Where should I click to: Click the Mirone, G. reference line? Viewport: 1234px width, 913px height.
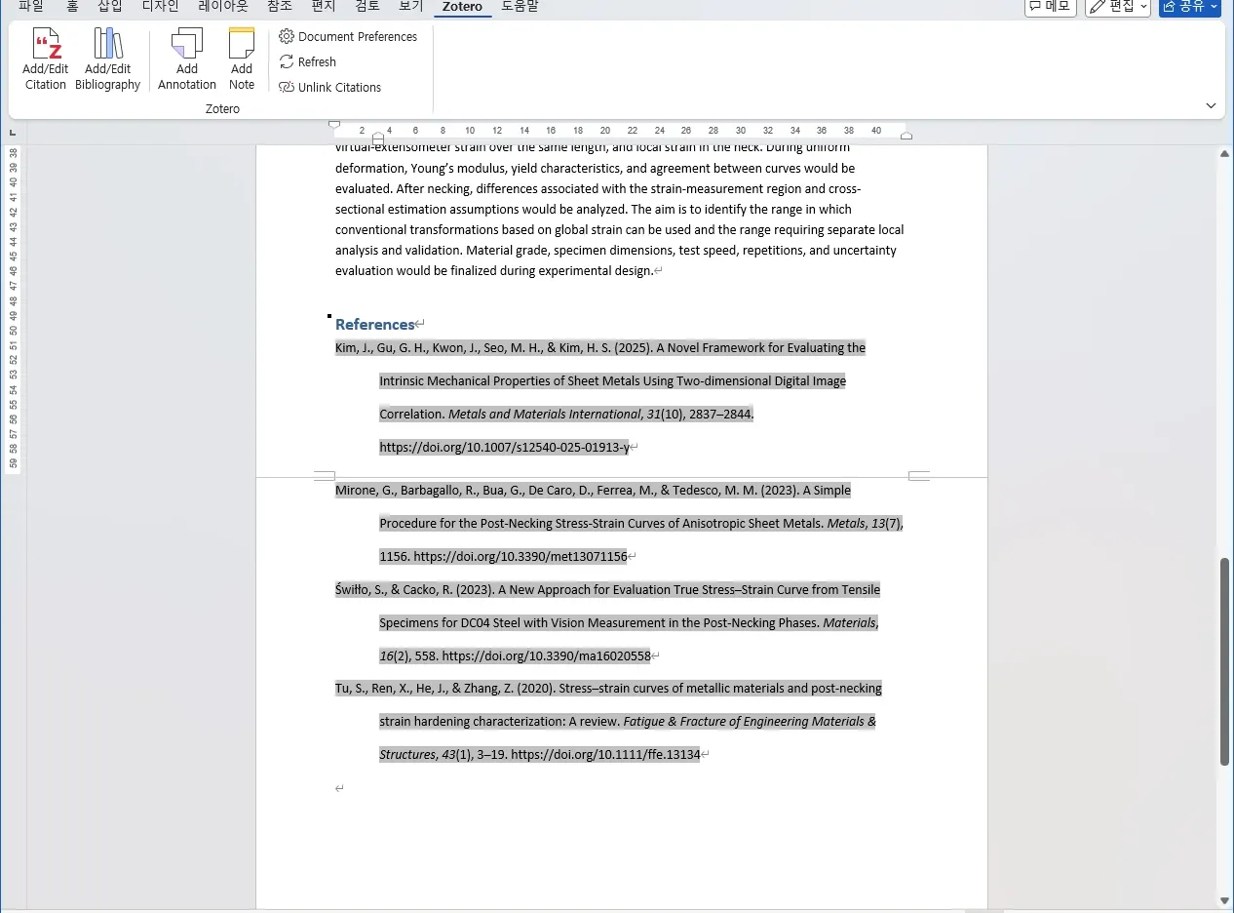tap(593, 490)
